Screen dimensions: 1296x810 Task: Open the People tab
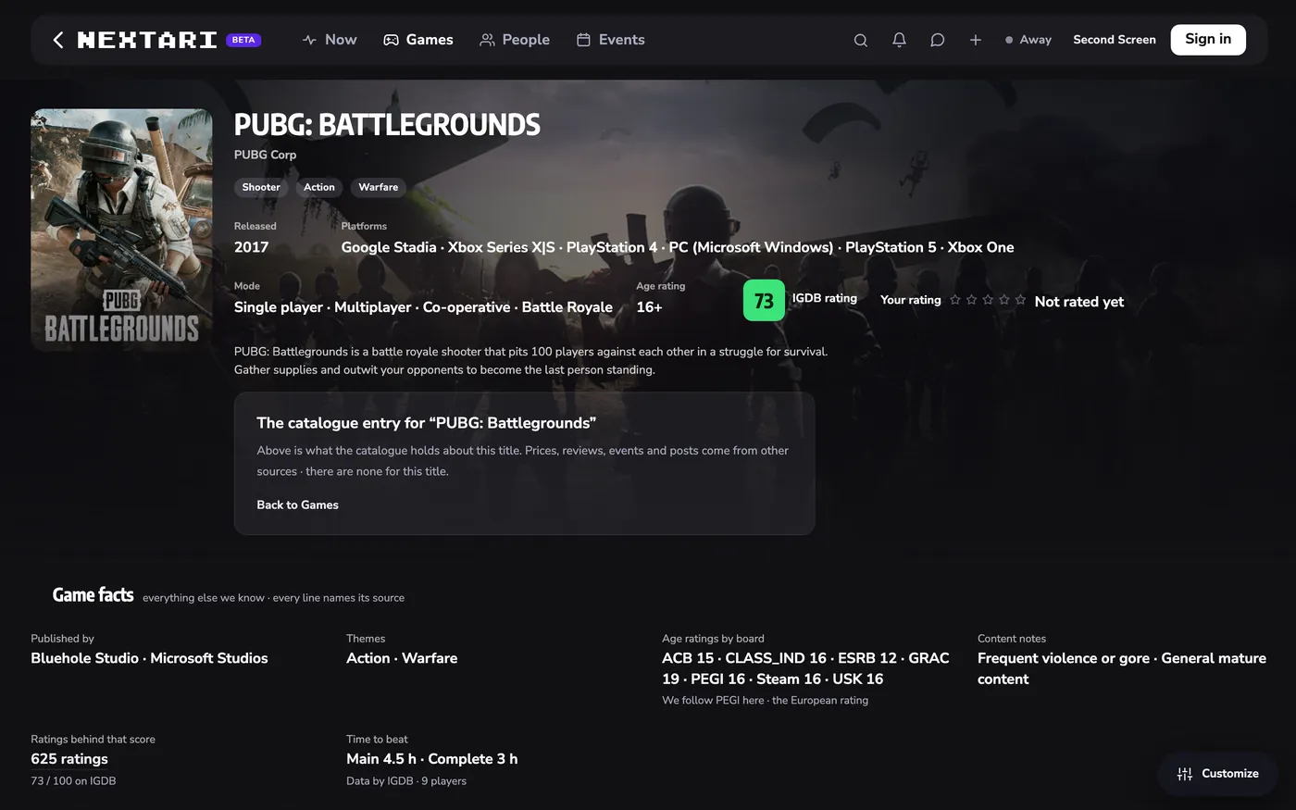515,40
